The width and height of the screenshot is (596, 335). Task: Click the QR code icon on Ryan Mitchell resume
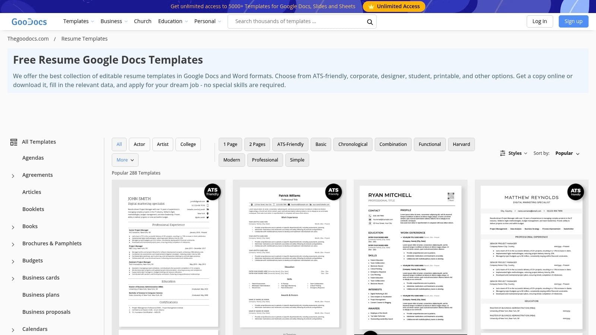click(451, 196)
